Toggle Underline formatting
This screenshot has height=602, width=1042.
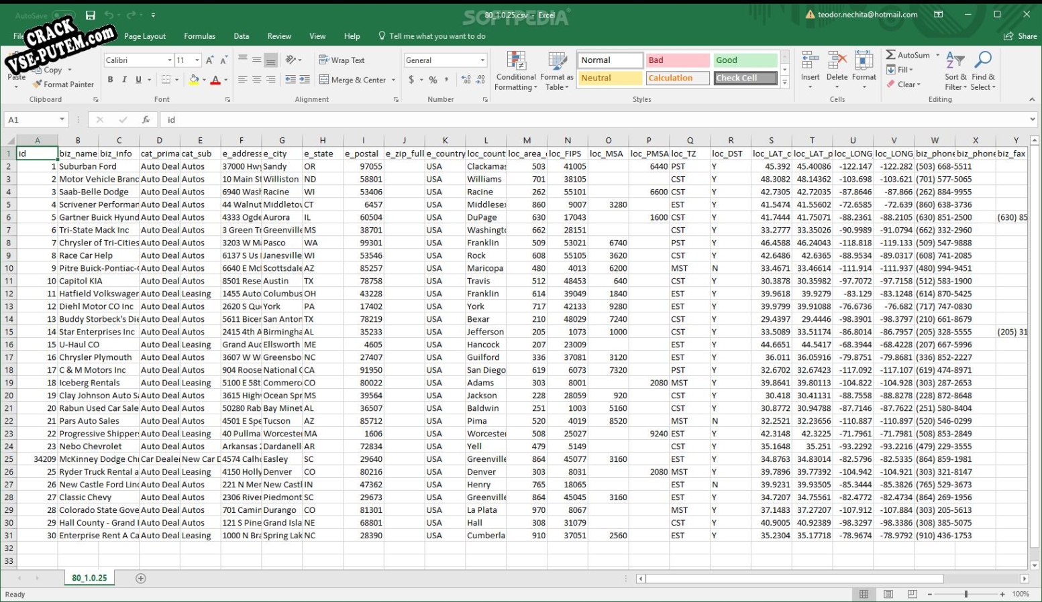pyautogui.click(x=138, y=80)
